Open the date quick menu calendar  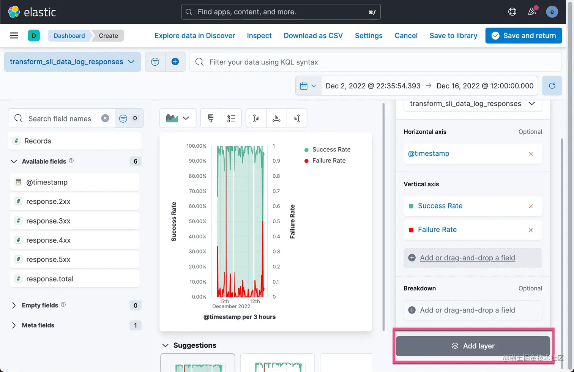coord(308,86)
